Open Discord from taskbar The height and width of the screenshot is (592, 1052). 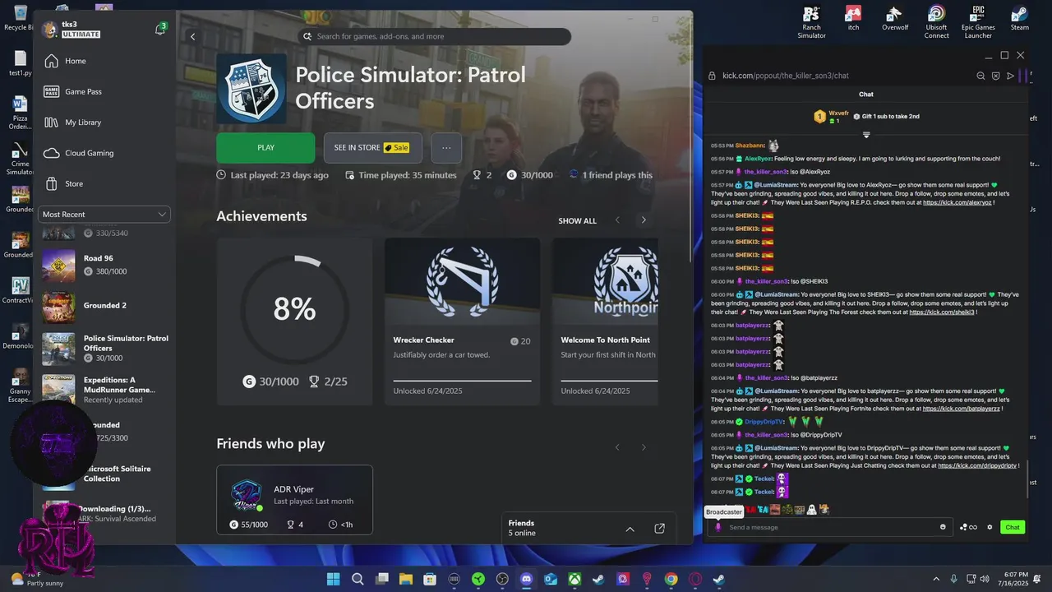527,579
